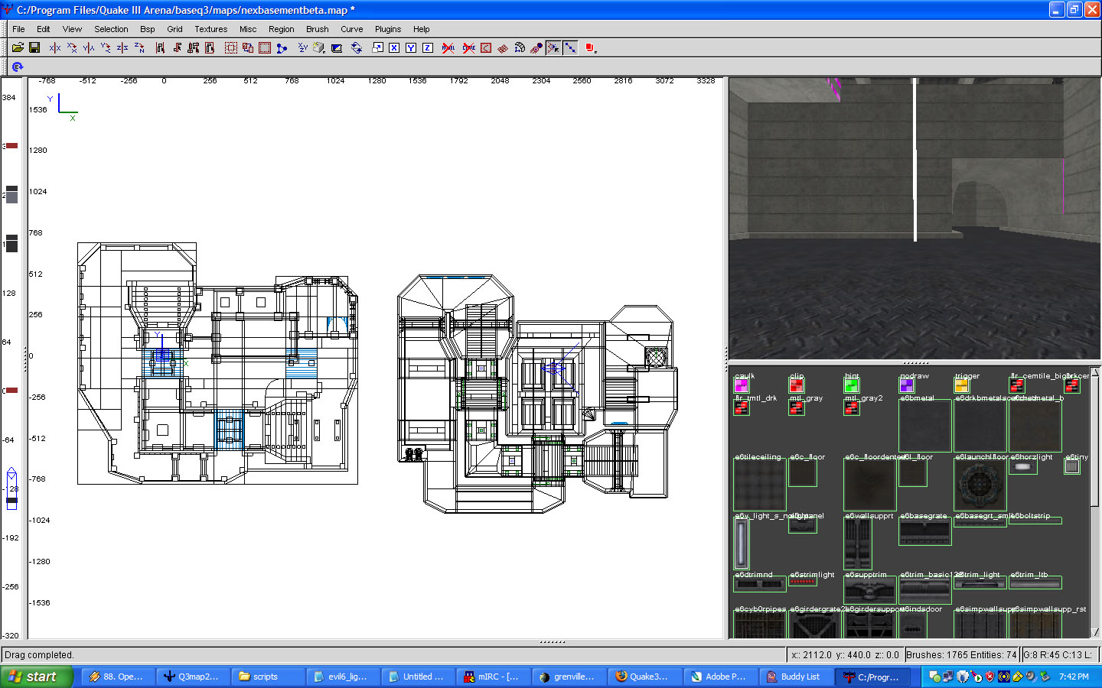Toggle weld equal patch points mode

553,47
